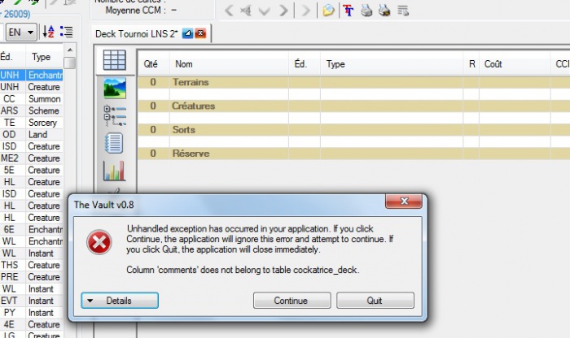Select the PRE Creature row

[x=31, y=277]
